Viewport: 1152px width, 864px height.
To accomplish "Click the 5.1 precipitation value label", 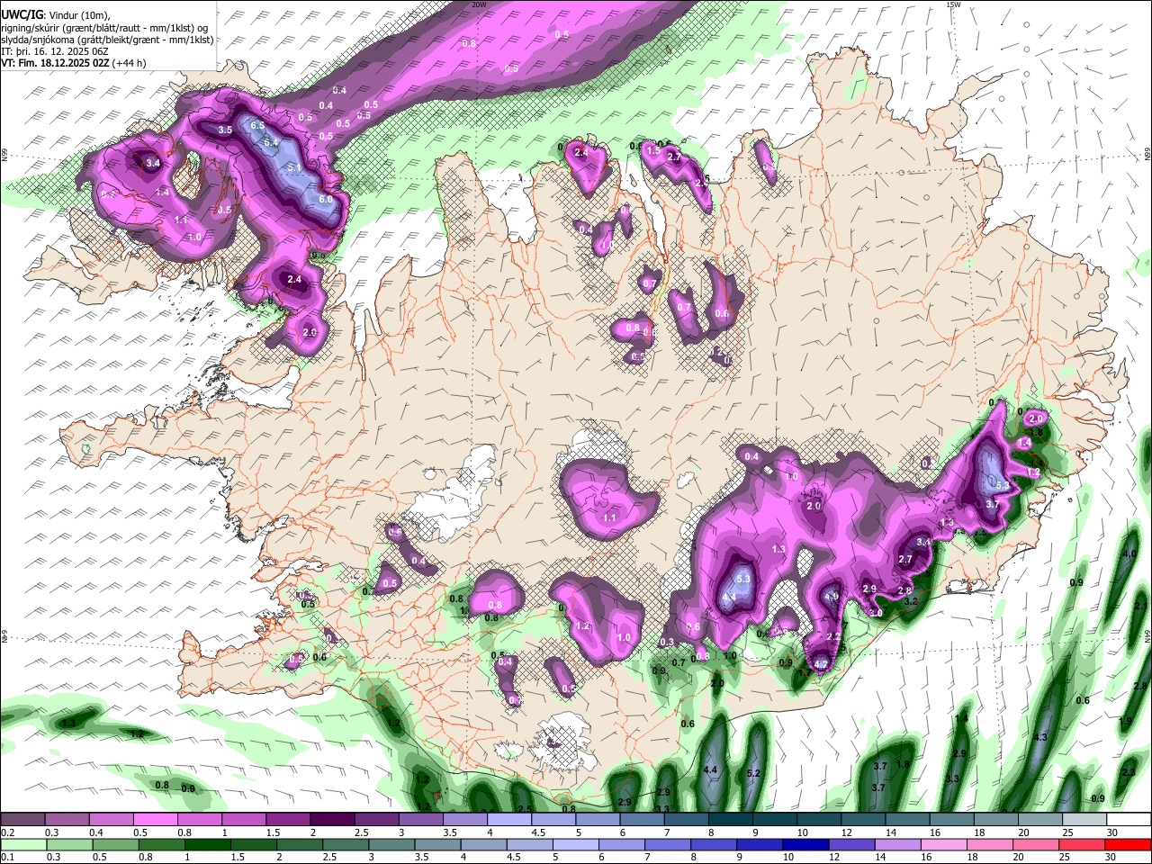I will [x=294, y=167].
